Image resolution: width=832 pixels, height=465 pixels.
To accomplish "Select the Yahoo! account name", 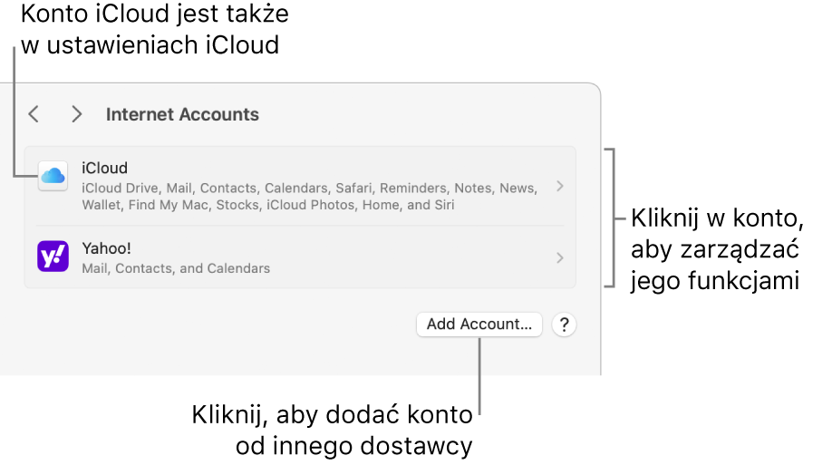I will (107, 248).
